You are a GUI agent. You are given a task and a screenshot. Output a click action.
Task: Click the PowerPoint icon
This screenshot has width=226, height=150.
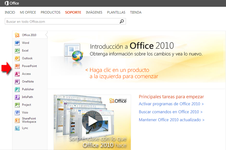pos(17,66)
